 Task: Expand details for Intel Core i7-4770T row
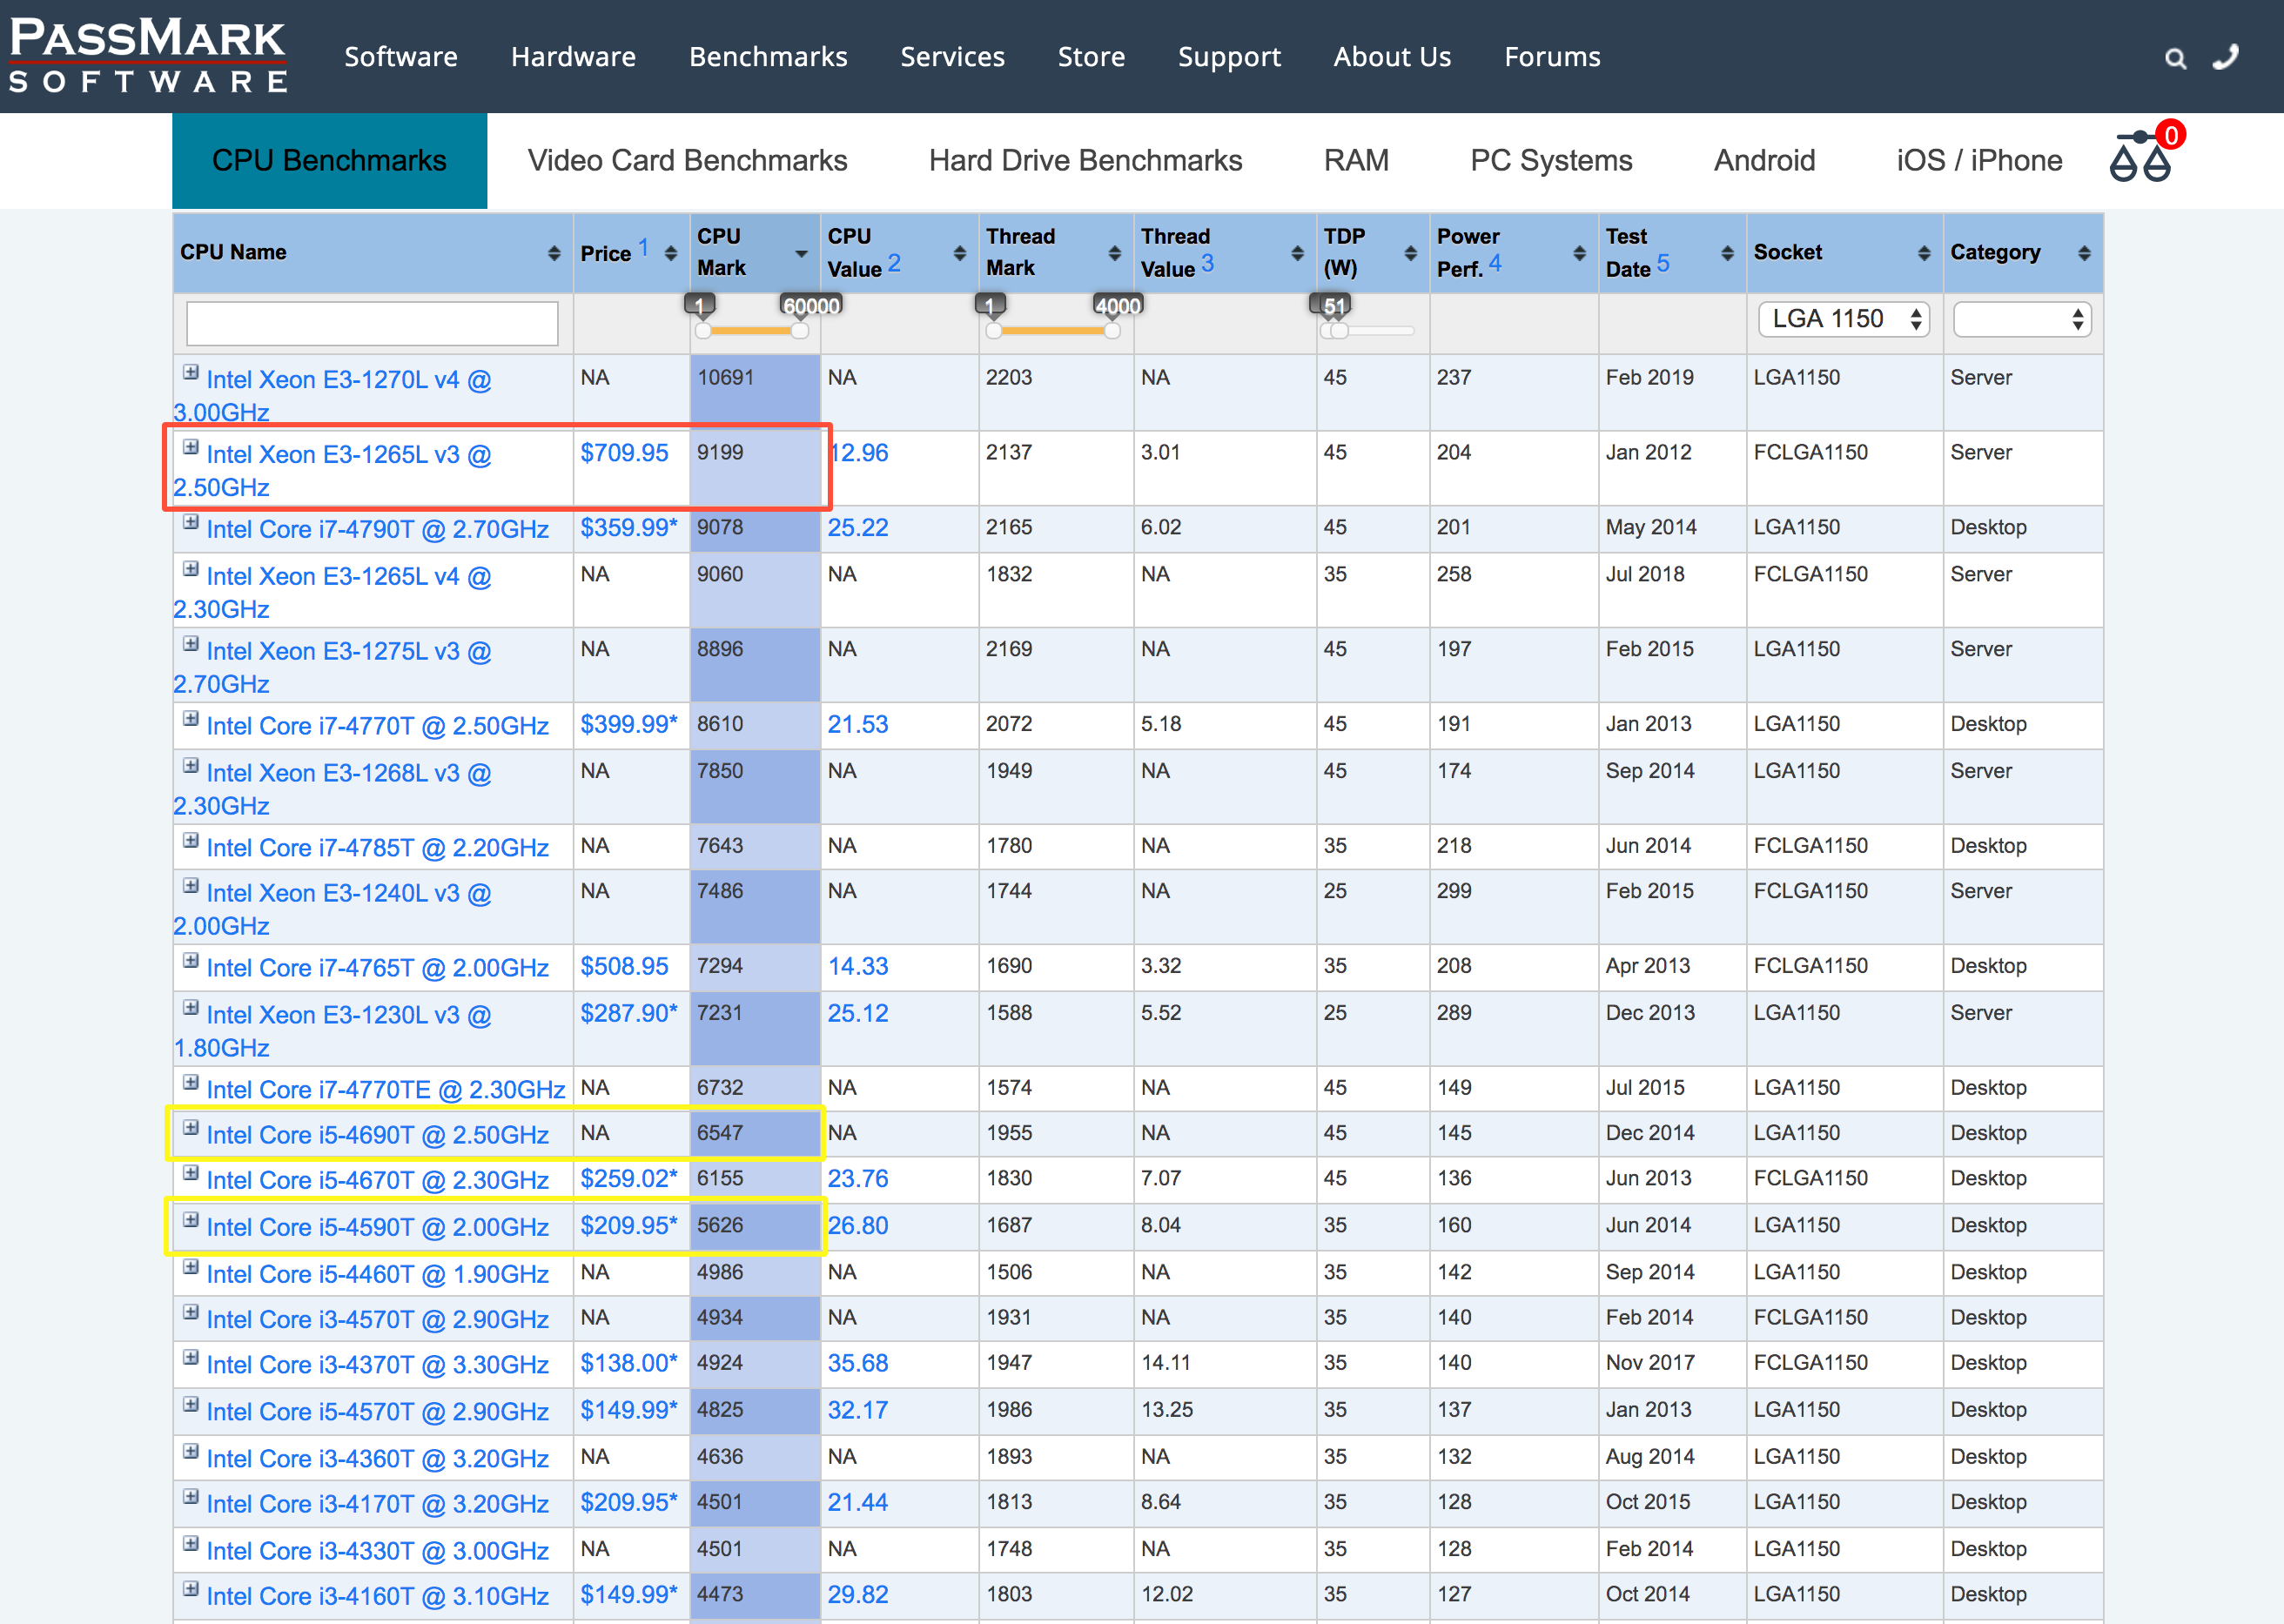(x=191, y=719)
